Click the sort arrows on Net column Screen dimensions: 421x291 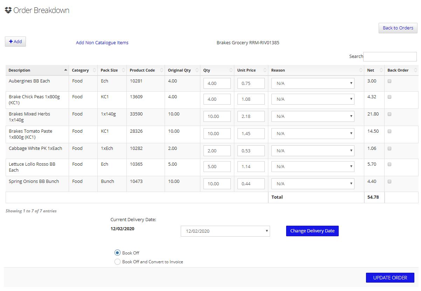click(381, 70)
